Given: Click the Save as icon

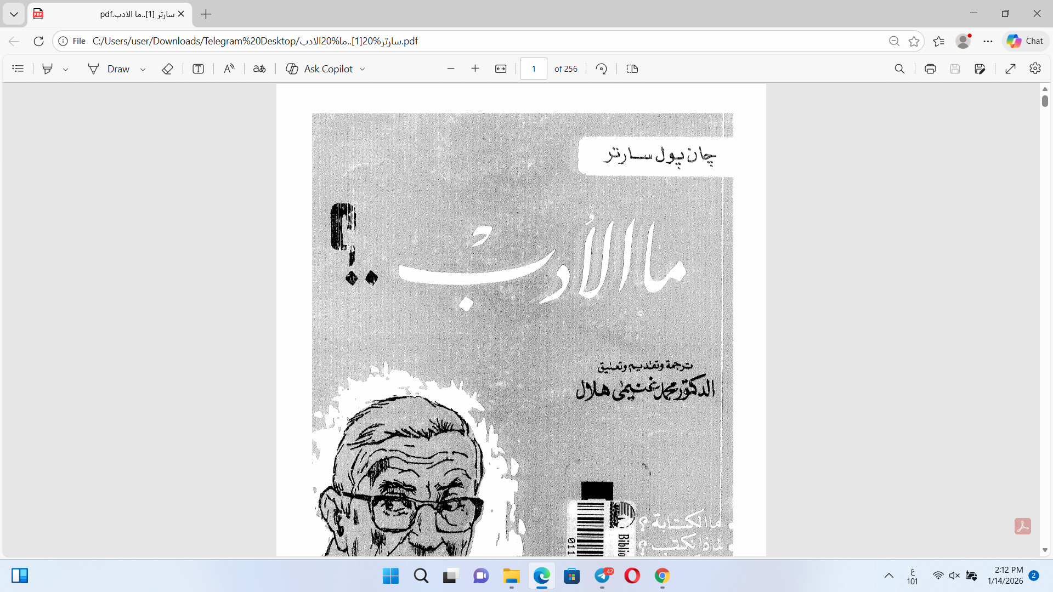Looking at the screenshot, I should tap(980, 69).
